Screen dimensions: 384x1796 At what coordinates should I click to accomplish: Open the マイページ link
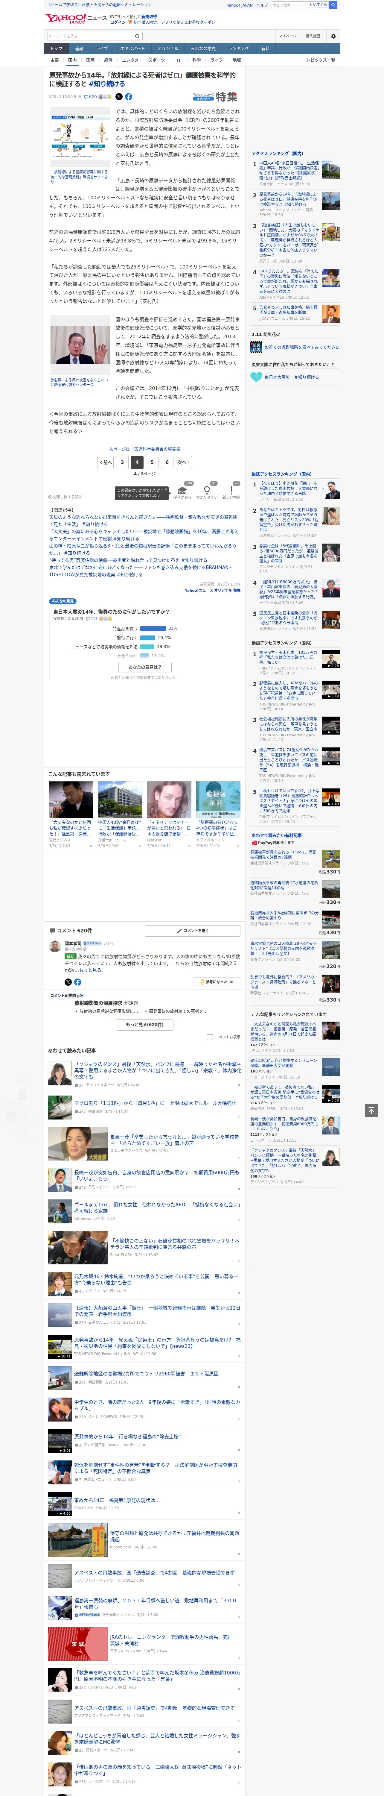click(x=287, y=36)
